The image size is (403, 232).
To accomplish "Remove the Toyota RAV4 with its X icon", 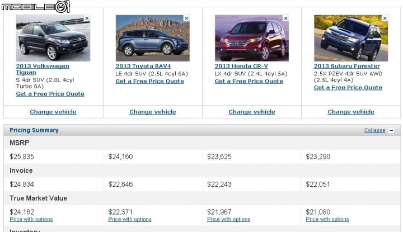I will [186, 18].
